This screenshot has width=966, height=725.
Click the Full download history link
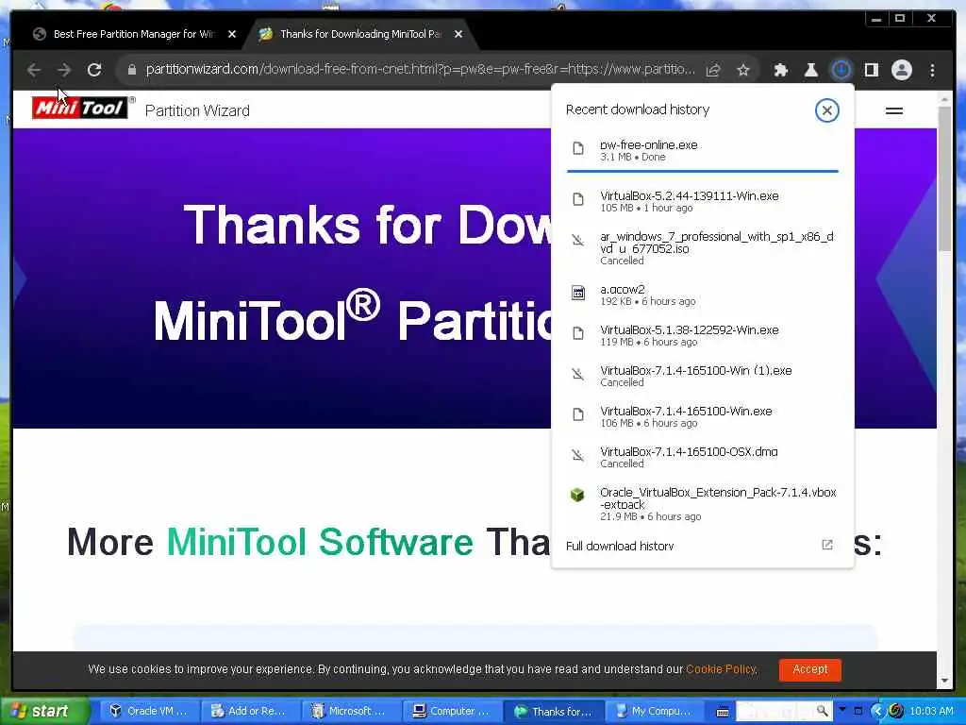(620, 546)
